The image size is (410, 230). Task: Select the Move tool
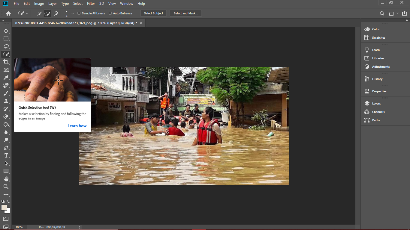pos(6,31)
